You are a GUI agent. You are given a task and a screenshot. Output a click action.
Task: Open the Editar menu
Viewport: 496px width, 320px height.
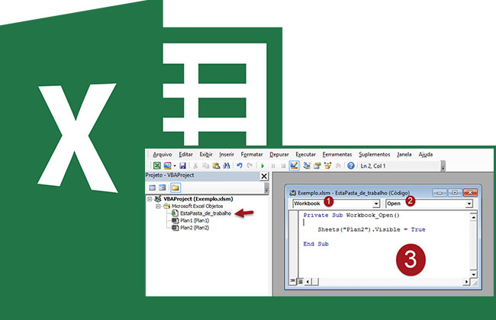click(185, 154)
